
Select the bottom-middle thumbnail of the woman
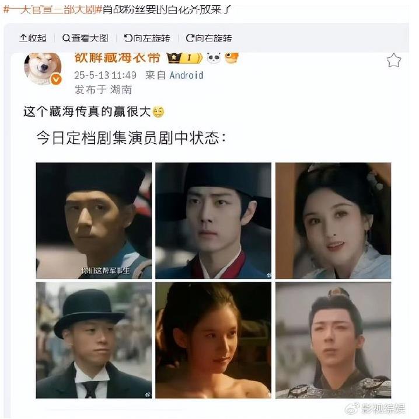[213, 340]
